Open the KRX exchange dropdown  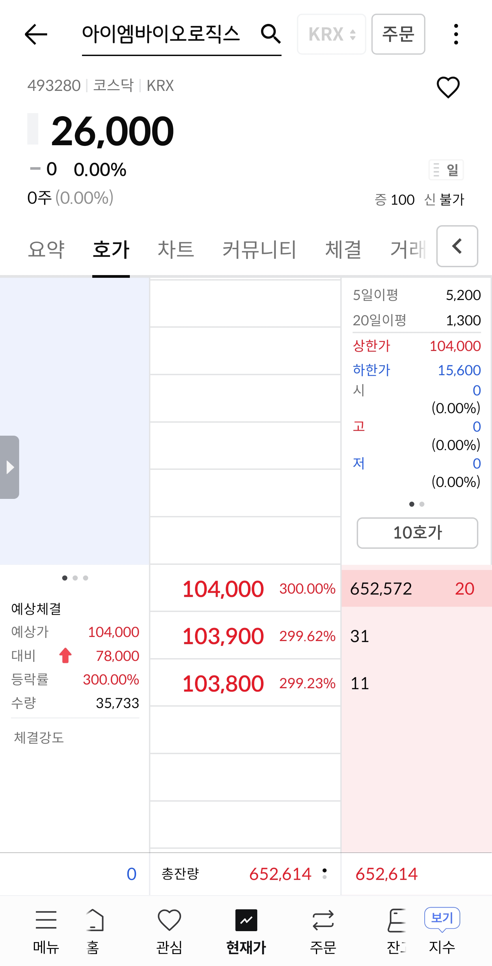coord(331,34)
